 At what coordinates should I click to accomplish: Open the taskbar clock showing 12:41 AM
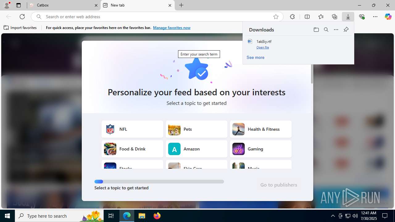368,216
